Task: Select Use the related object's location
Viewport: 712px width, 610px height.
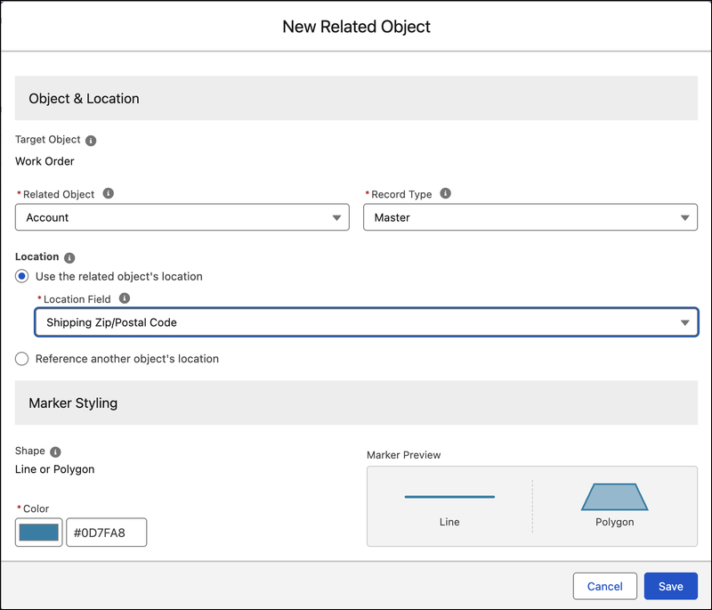Action: pyautogui.click(x=21, y=276)
